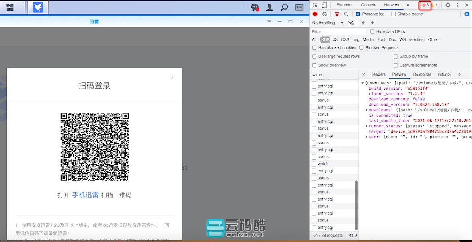This screenshot has width=472, height=242.
Task: Switch to the Console tab
Action: pyautogui.click(x=369, y=5)
